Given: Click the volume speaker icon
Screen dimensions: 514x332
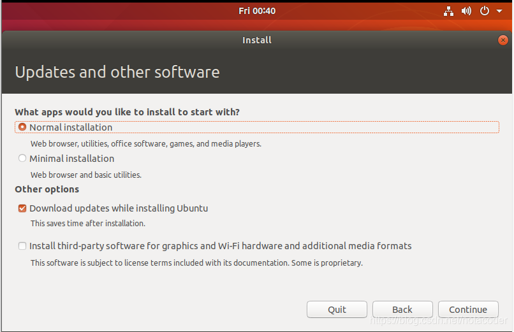Looking at the screenshot, I should [x=466, y=11].
